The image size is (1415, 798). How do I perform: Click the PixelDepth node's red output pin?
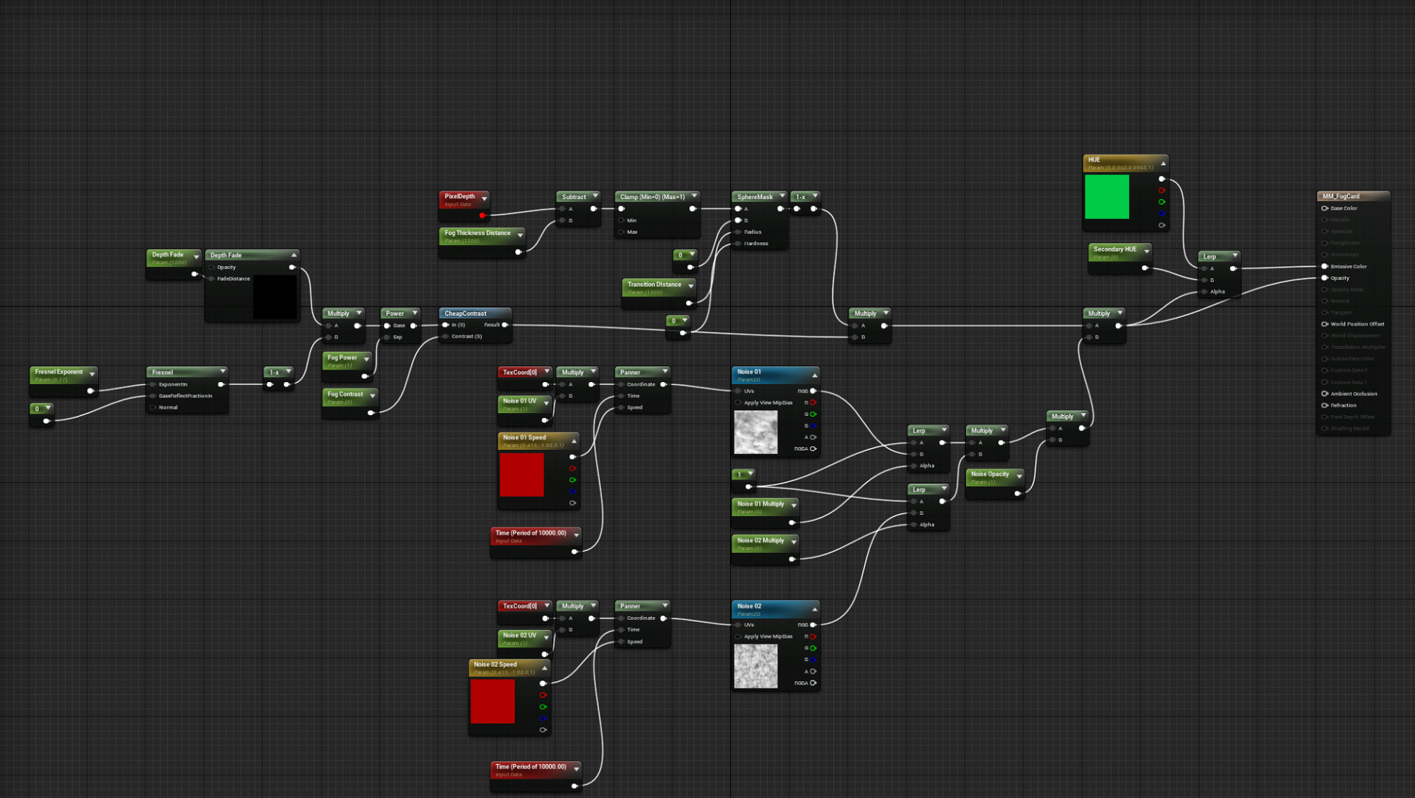(x=482, y=215)
